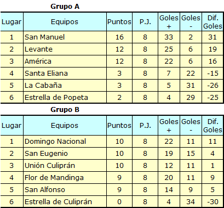The image size is (224, 208).
Task: Click Equipos header in Grupo B table
Action: [65, 126]
